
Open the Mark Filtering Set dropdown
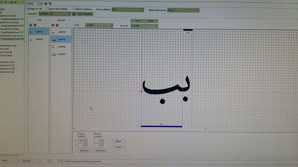click(x=184, y=10)
